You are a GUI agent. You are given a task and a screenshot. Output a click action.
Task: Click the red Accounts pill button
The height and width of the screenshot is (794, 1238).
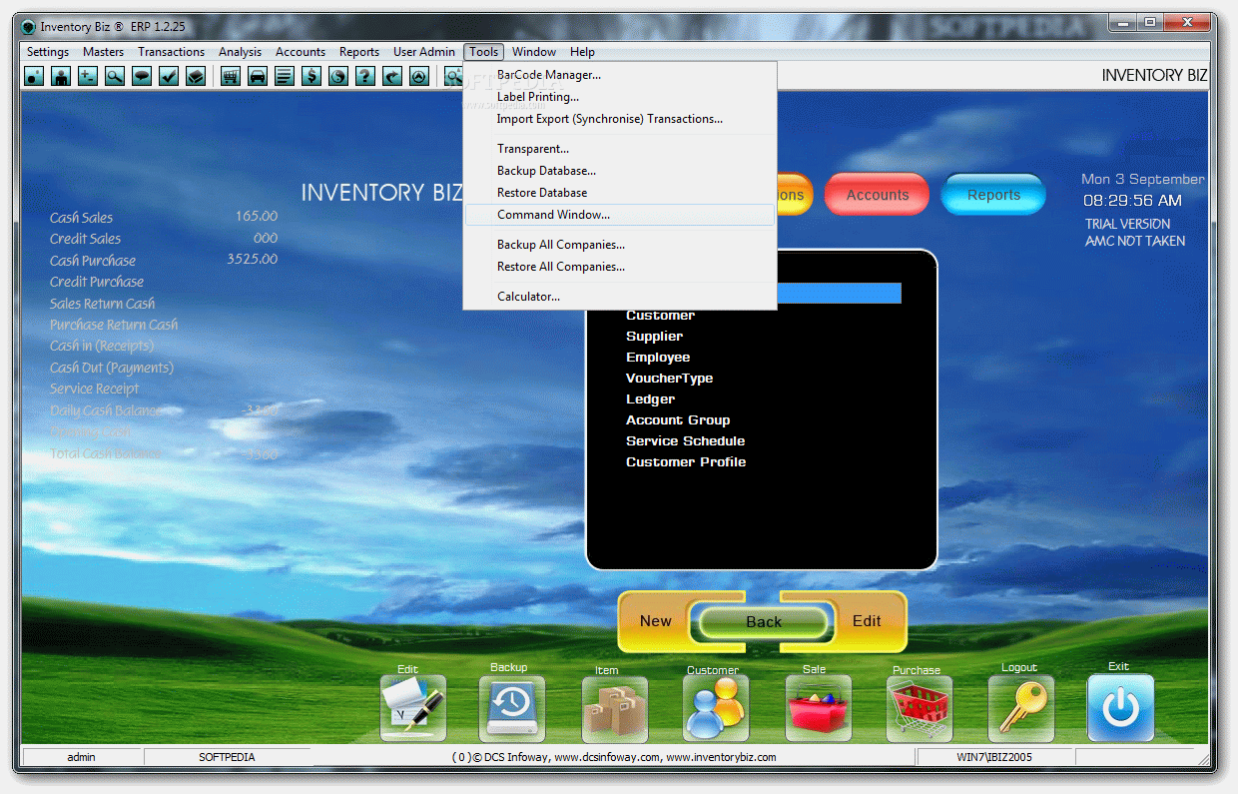click(x=878, y=195)
